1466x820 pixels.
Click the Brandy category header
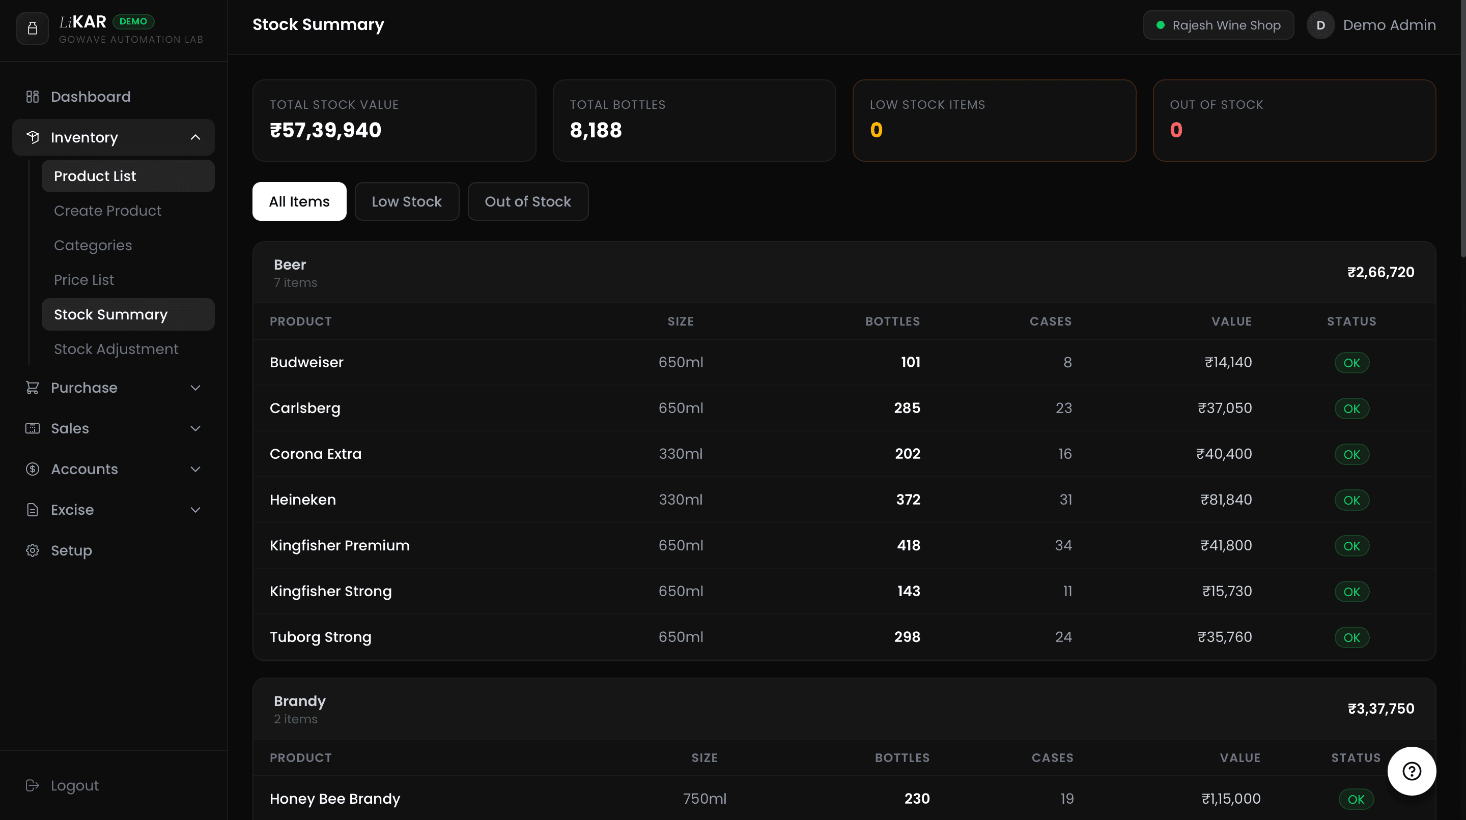click(x=844, y=709)
